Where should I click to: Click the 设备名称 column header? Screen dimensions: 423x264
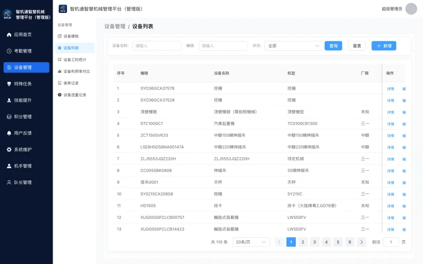pos(221,73)
